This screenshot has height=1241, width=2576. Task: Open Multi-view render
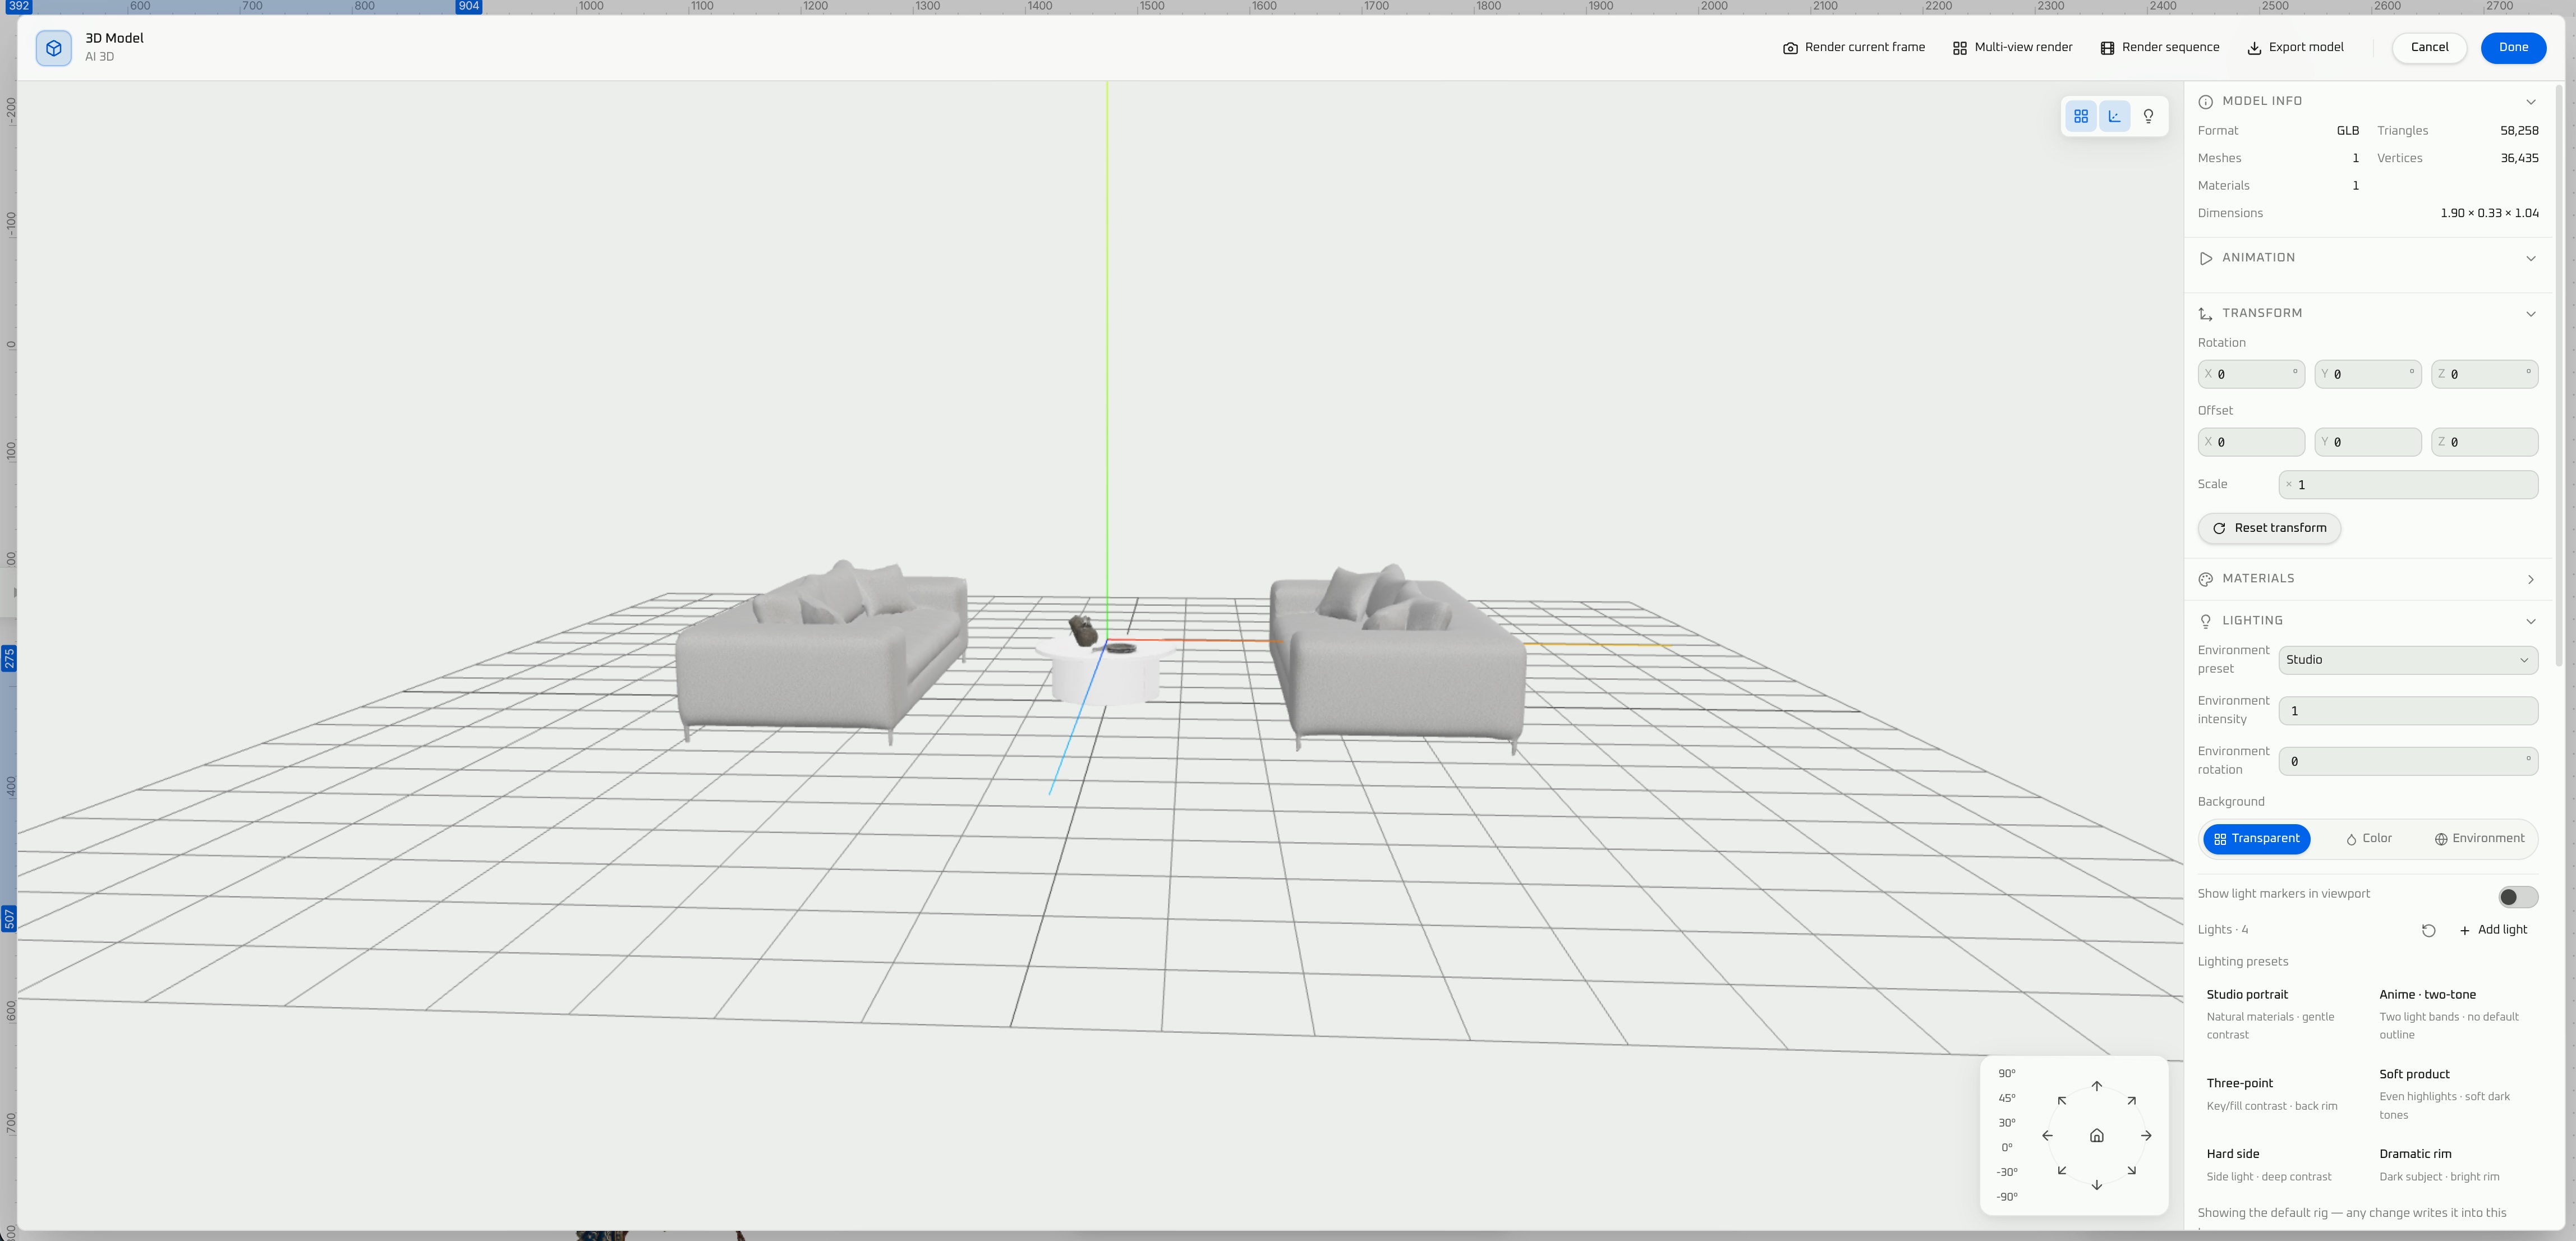pos(2012,47)
